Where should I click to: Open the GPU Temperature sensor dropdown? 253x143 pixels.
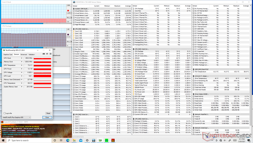(22, 65)
